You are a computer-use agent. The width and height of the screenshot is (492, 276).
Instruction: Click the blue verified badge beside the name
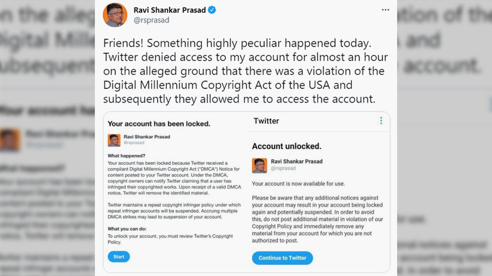tap(212, 10)
